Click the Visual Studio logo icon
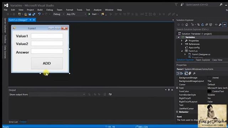228x128 pixels. click(6, 5)
